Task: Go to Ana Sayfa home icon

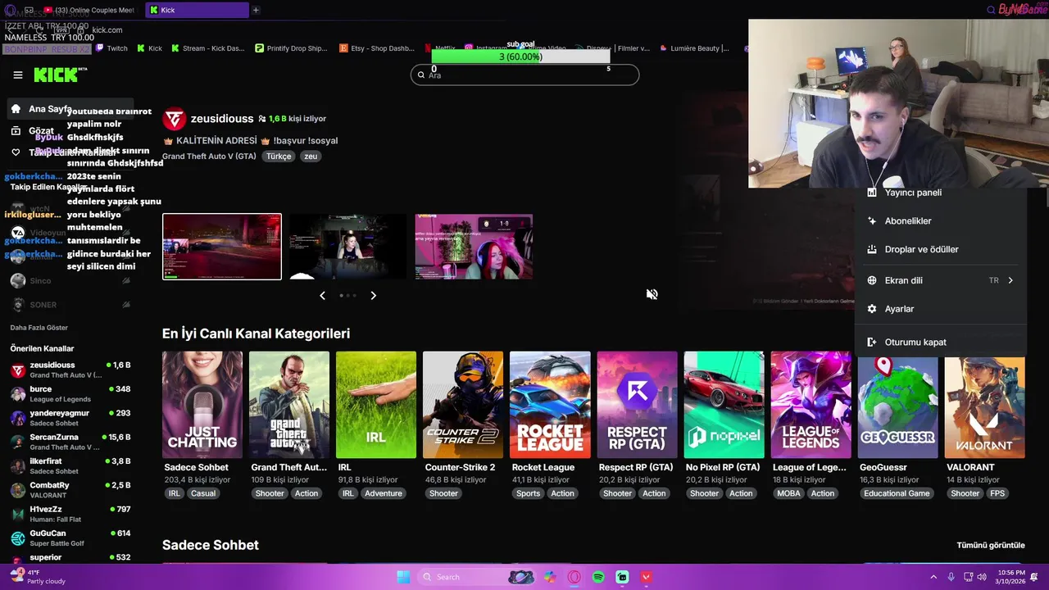Action: click(x=16, y=108)
